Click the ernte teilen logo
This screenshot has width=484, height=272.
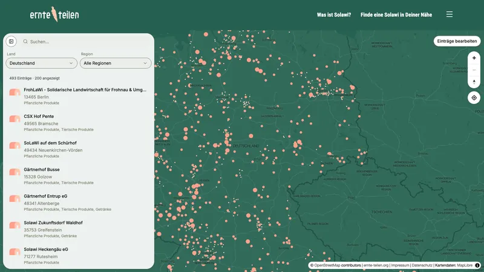click(54, 15)
